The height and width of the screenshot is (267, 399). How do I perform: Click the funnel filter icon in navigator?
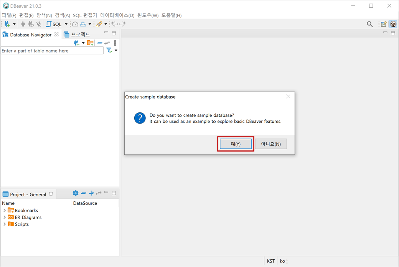(x=109, y=50)
